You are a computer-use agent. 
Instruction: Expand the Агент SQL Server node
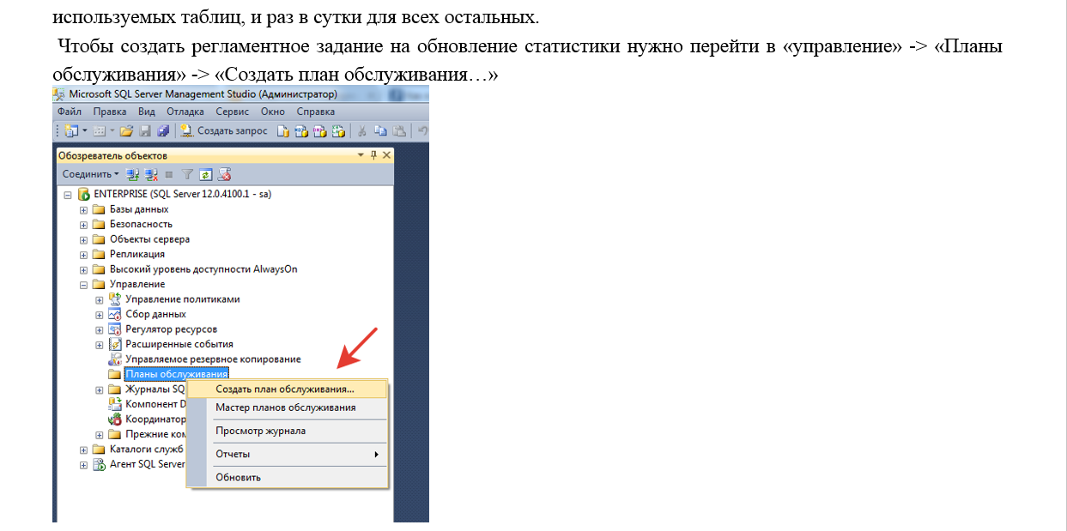83,464
